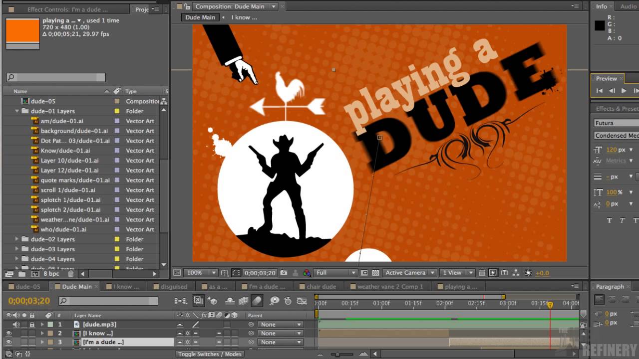
Task: Click the brainstorm icon
Action: (x=275, y=301)
